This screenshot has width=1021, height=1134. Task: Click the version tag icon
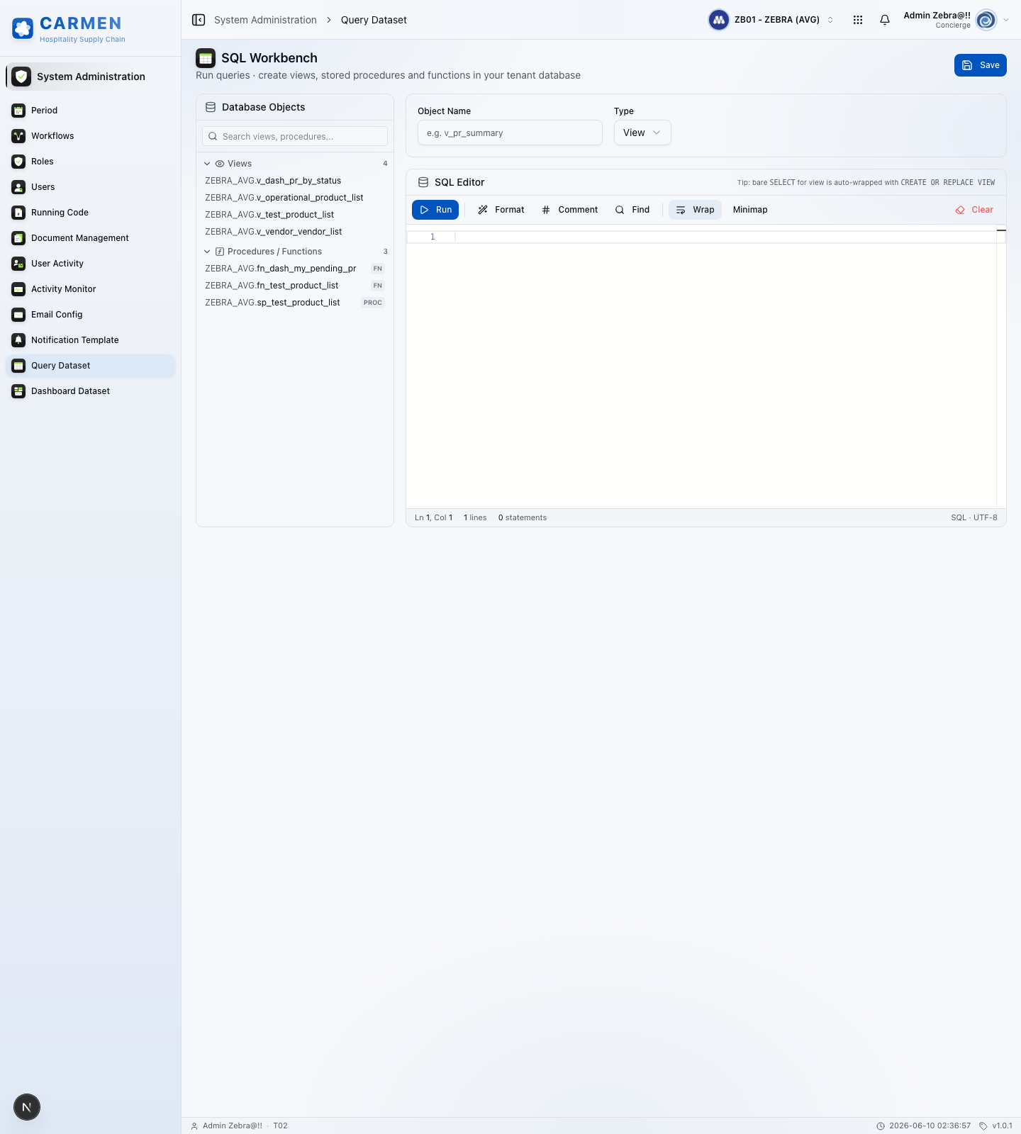click(x=983, y=1125)
